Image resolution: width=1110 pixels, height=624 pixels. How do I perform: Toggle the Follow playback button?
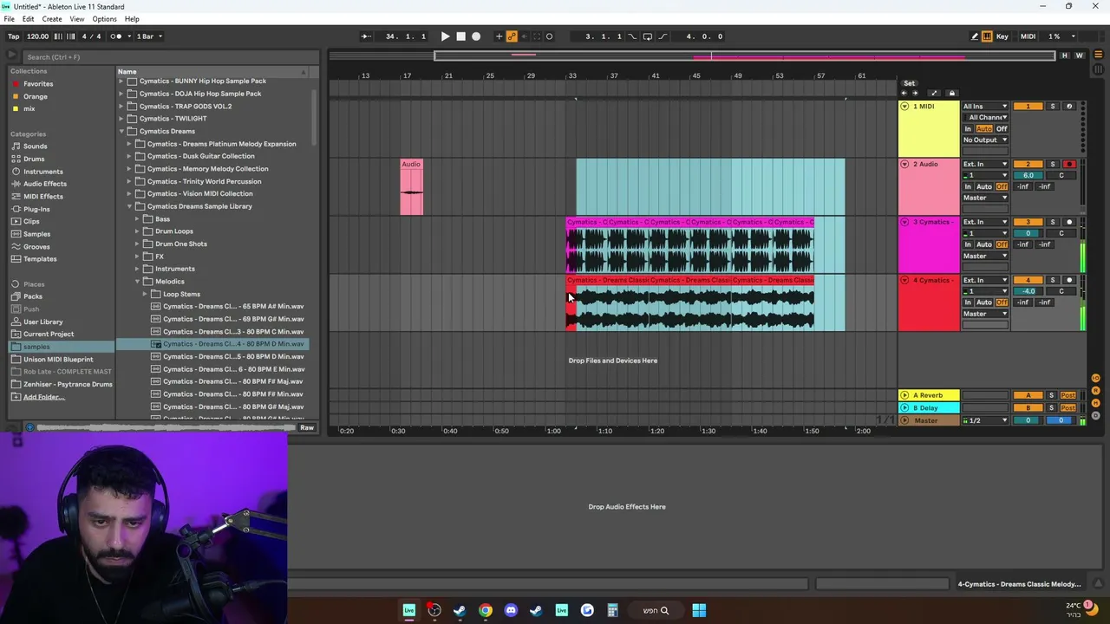pos(366,36)
